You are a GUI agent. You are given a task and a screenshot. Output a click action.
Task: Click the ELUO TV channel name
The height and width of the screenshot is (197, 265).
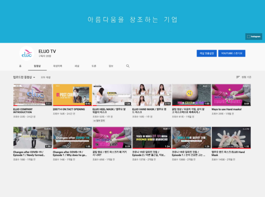point(47,51)
